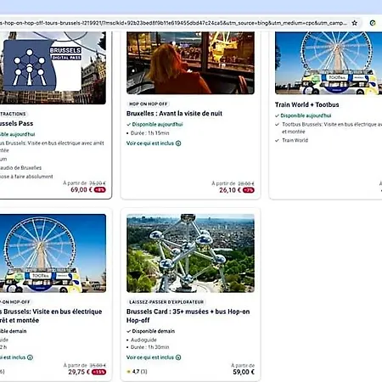Click info icon beside Brussels Card 'Voir ce qui est inclus'
382x382 pixels.
[x=178, y=357]
